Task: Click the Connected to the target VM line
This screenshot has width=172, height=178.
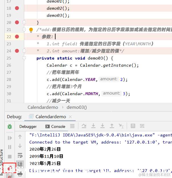Action: [101, 142]
